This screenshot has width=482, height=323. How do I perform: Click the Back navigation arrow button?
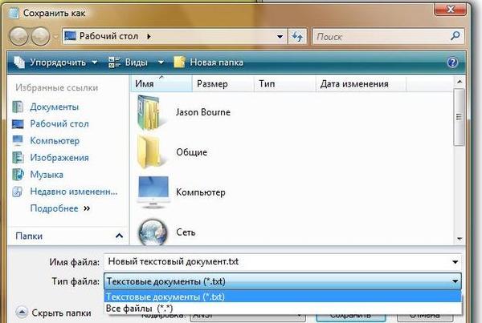coord(18,36)
